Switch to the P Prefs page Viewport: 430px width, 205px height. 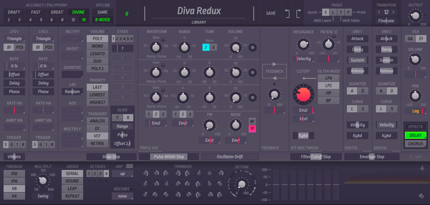(x=348, y=12)
